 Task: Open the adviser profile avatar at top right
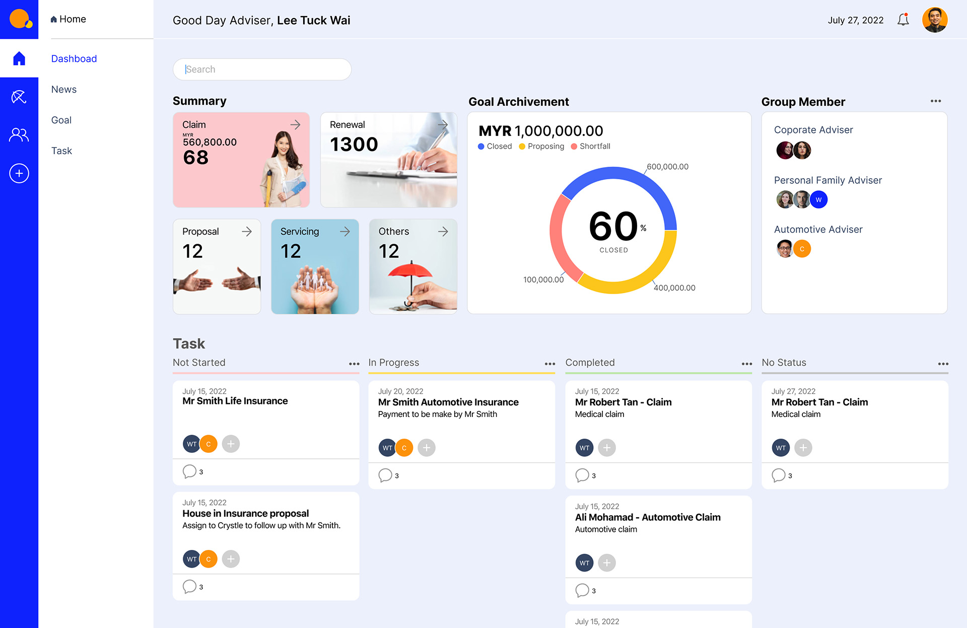coord(935,20)
